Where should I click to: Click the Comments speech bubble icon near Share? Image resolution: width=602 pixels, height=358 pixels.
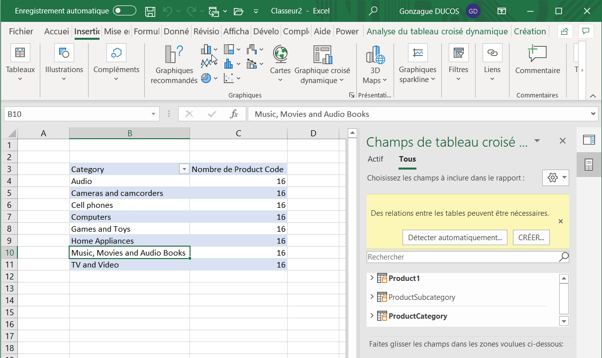(x=587, y=31)
